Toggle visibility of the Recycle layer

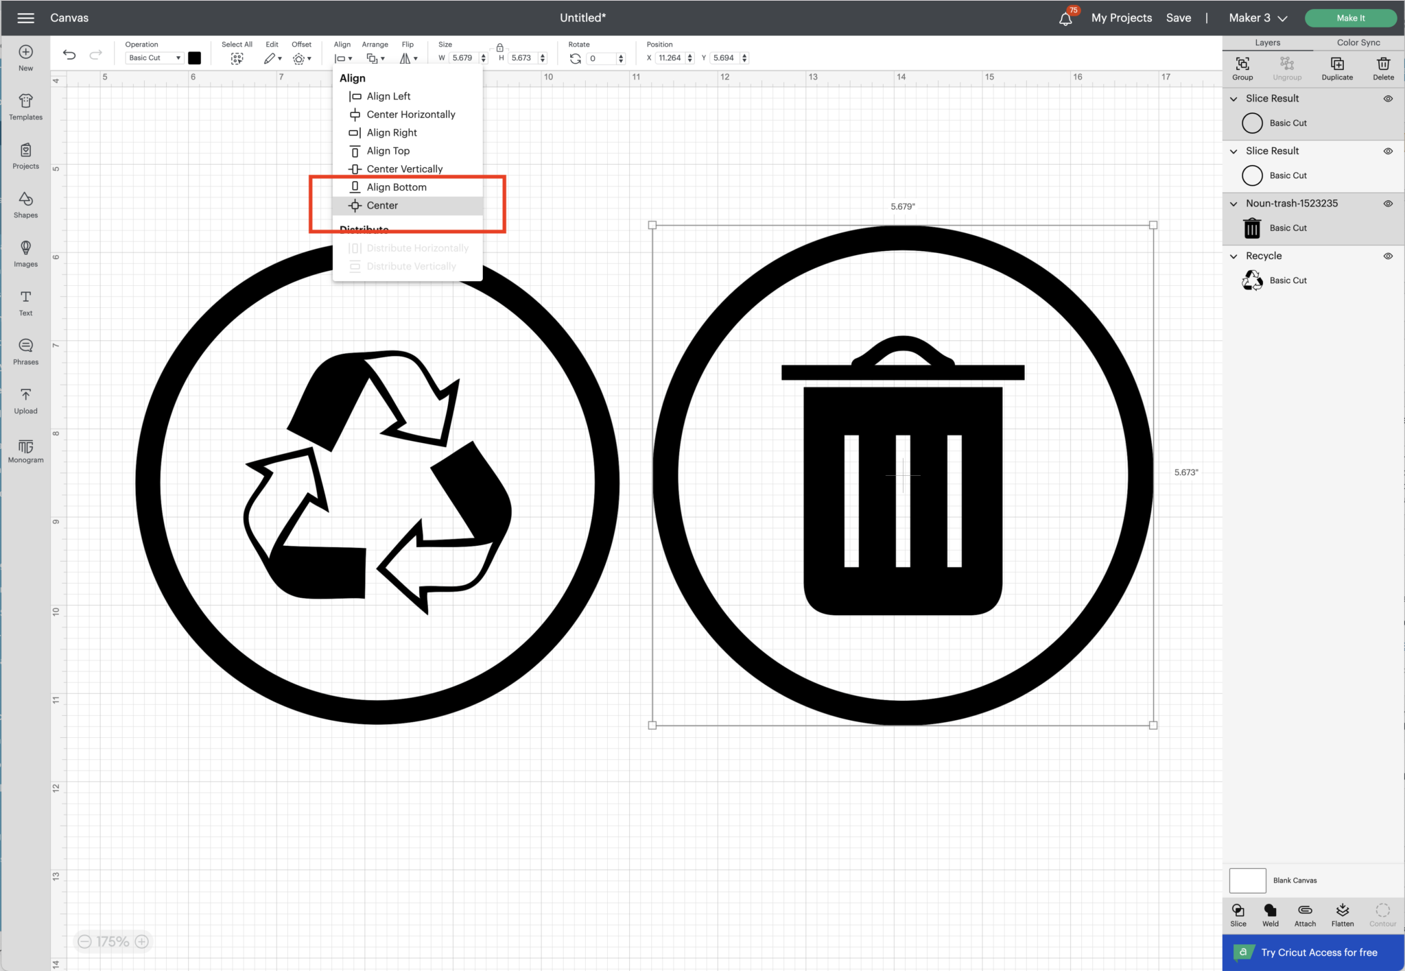point(1387,256)
